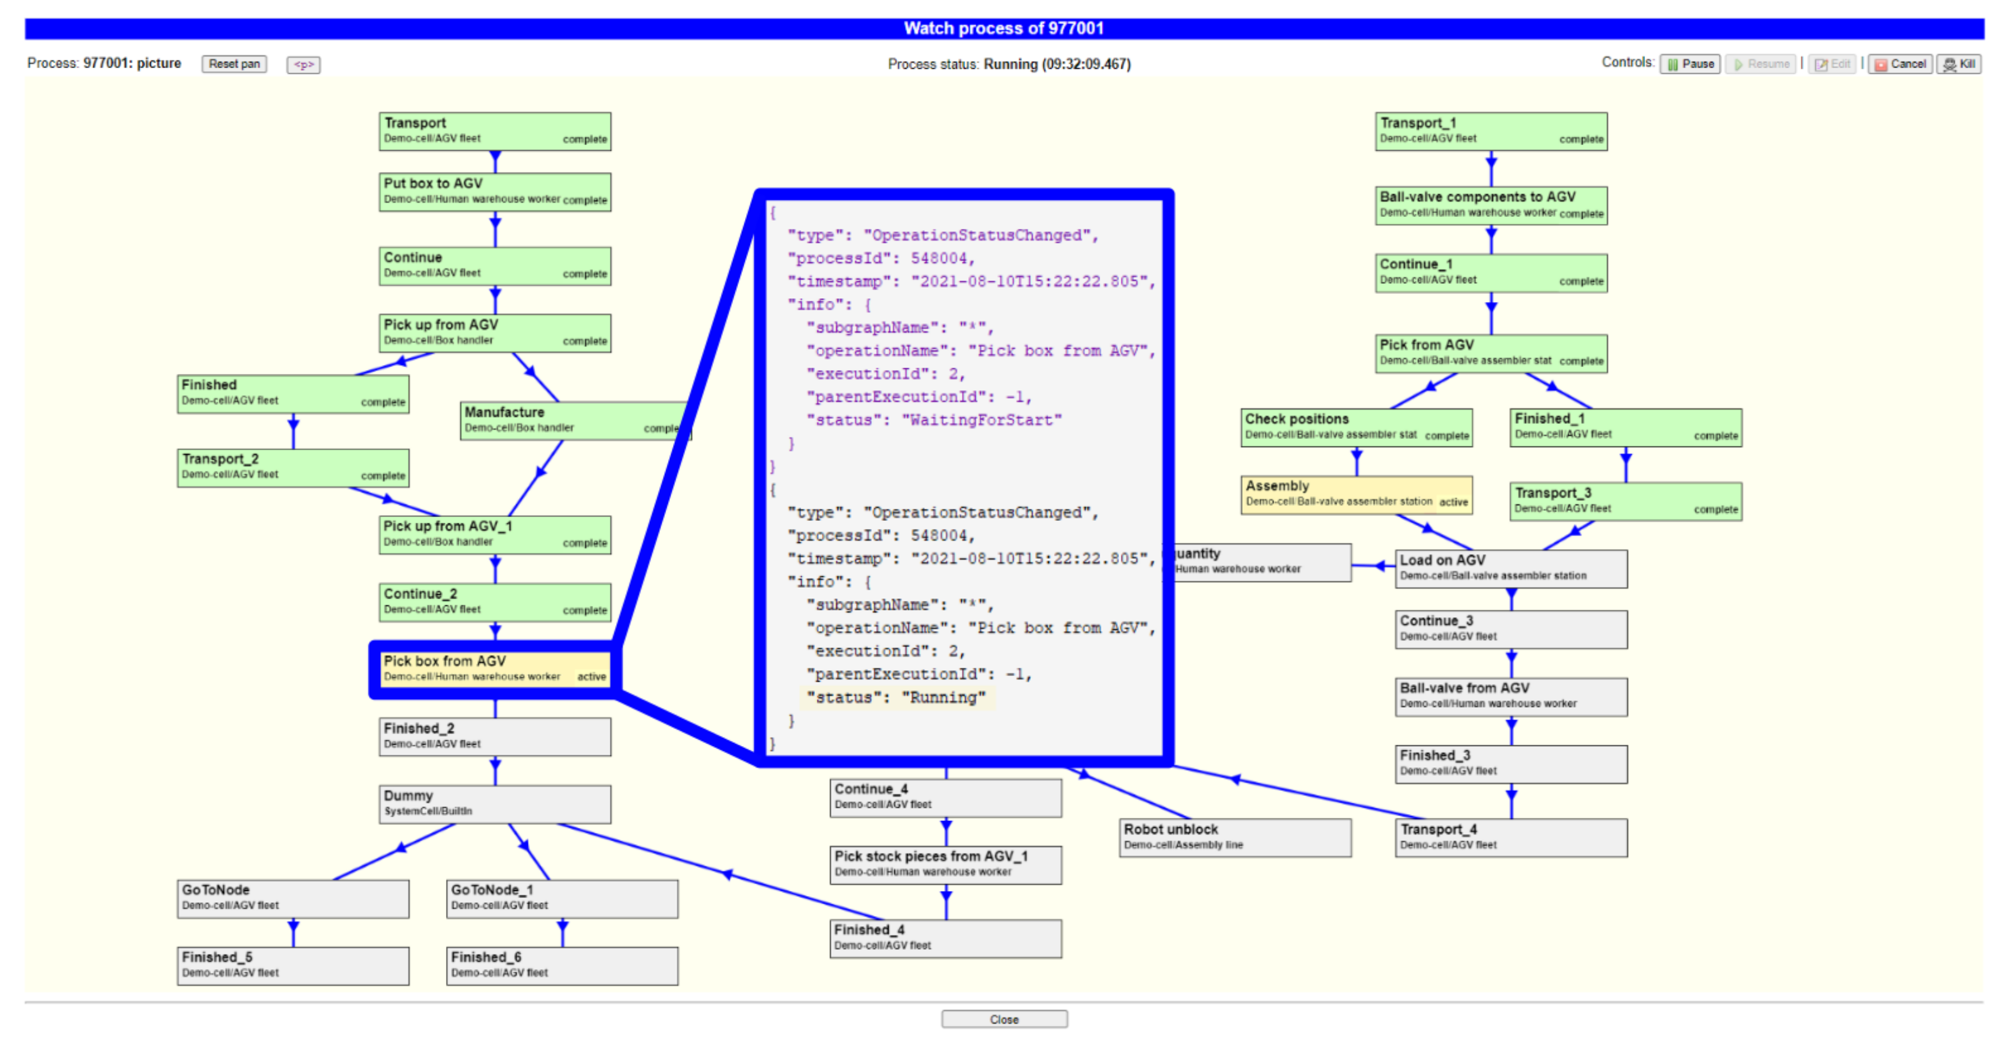This screenshot has height=1053, width=2004.
Task: Click the Load on AGV node
Action: [1511, 568]
